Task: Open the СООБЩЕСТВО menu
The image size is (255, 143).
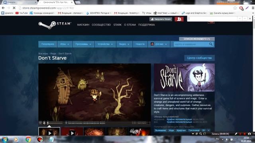Action: pyautogui.click(x=101, y=25)
